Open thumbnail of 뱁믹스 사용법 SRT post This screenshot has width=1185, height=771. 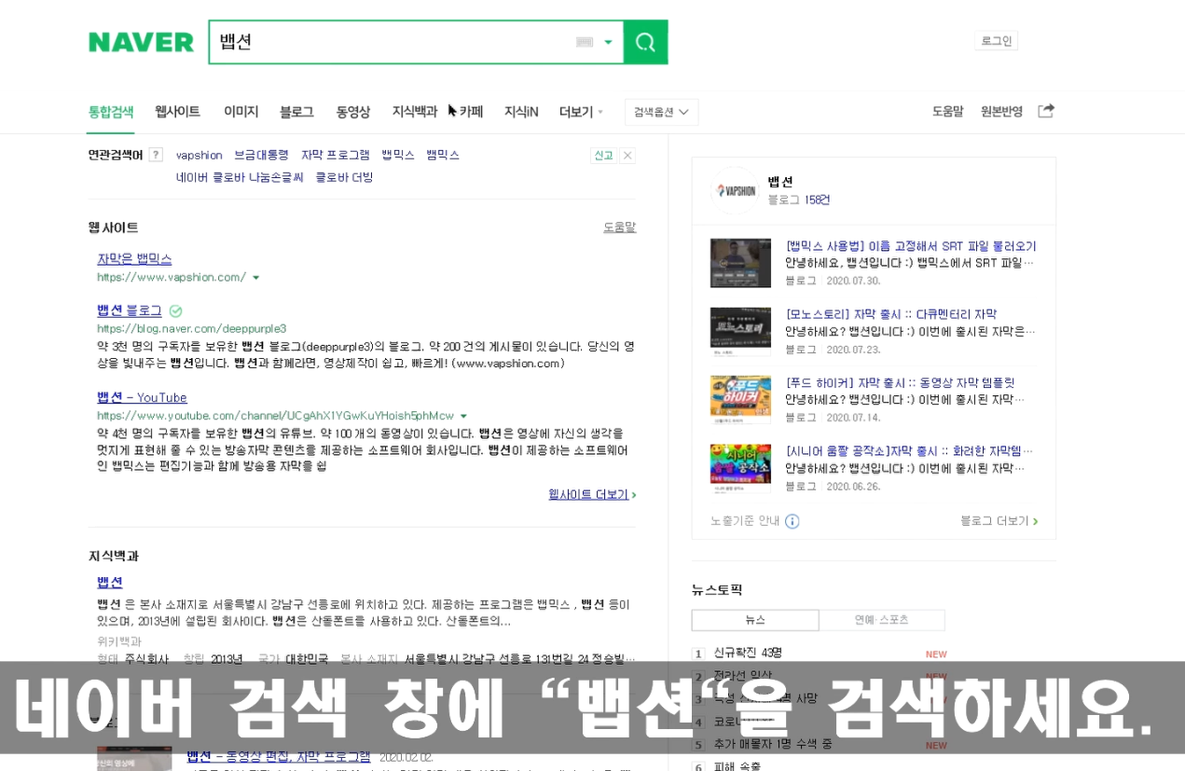tap(740, 263)
